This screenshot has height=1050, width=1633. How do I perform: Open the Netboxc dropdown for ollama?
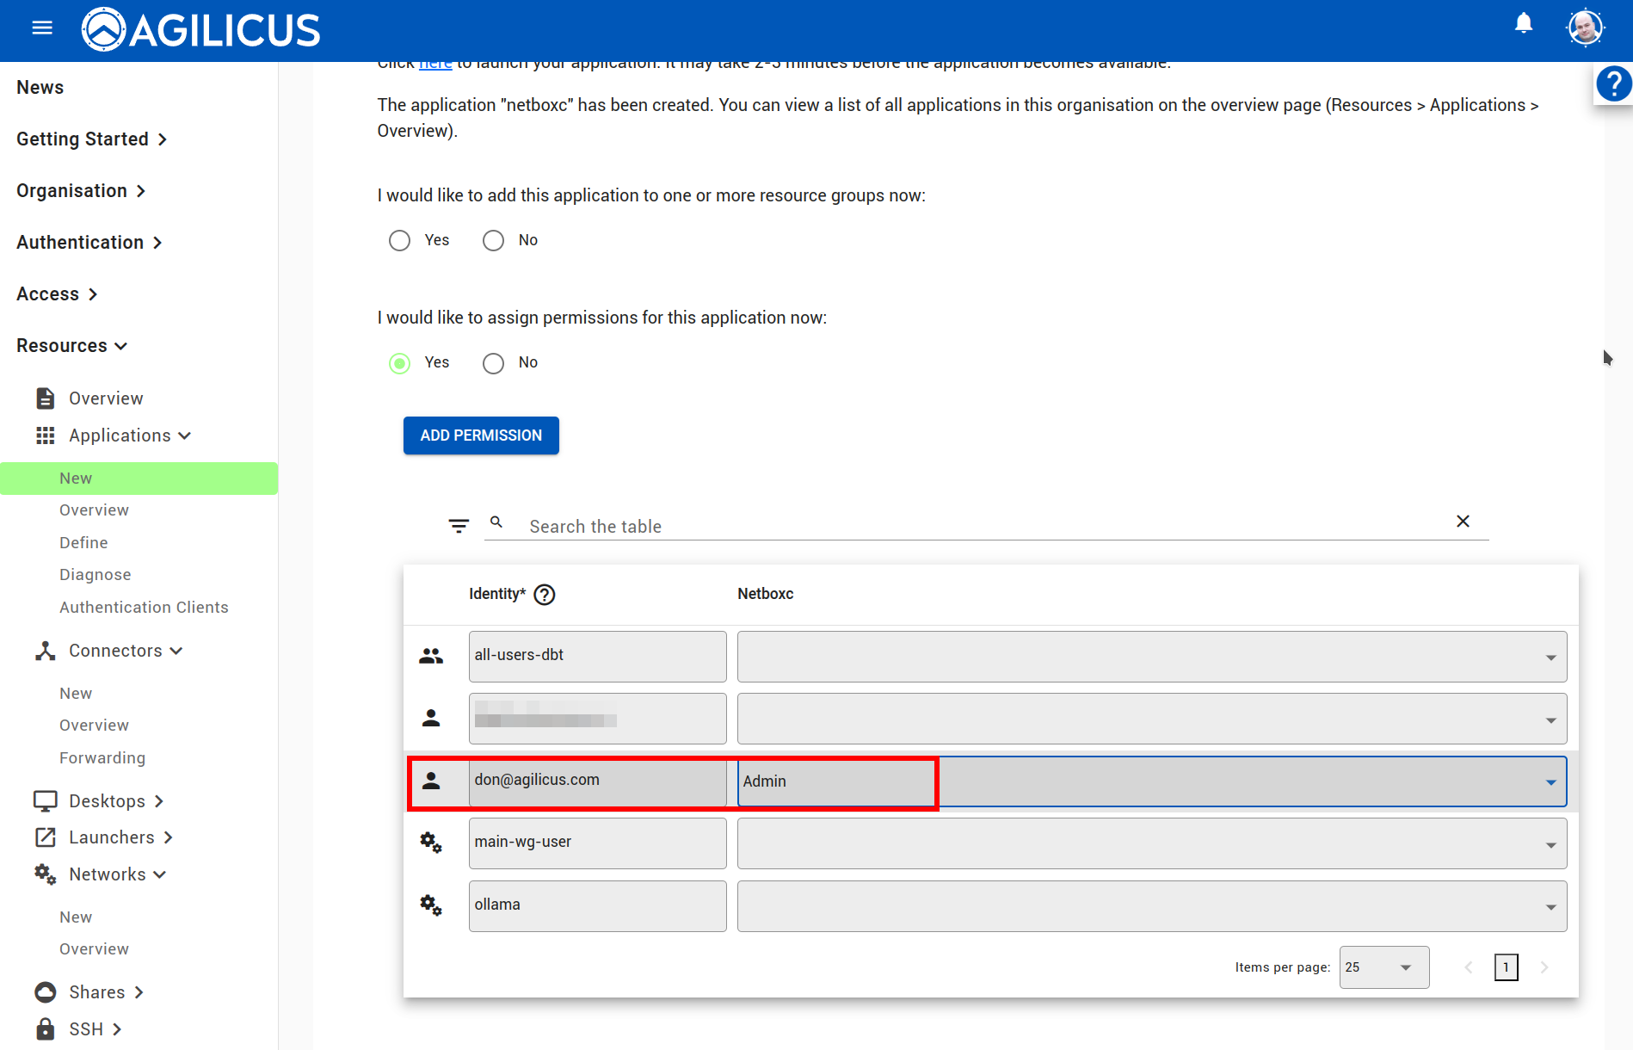point(1551,905)
